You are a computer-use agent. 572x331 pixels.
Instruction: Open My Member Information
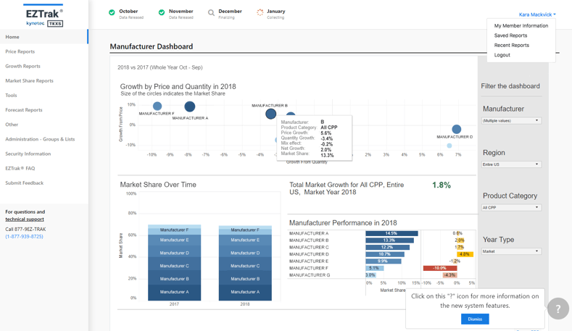pos(521,26)
